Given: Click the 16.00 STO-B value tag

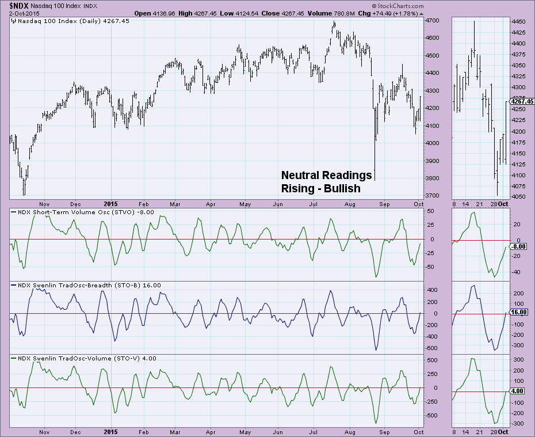Looking at the screenshot, I should tap(519, 312).
